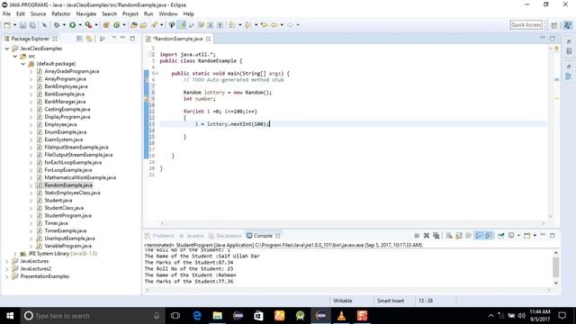This screenshot has height=324, width=576.
Task: Open the Project menu
Action: click(130, 14)
